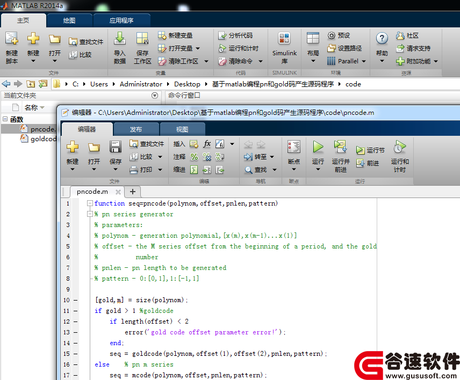Click the 运行节 button
The width and height of the screenshot is (460, 380).
[x=370, y=150]
